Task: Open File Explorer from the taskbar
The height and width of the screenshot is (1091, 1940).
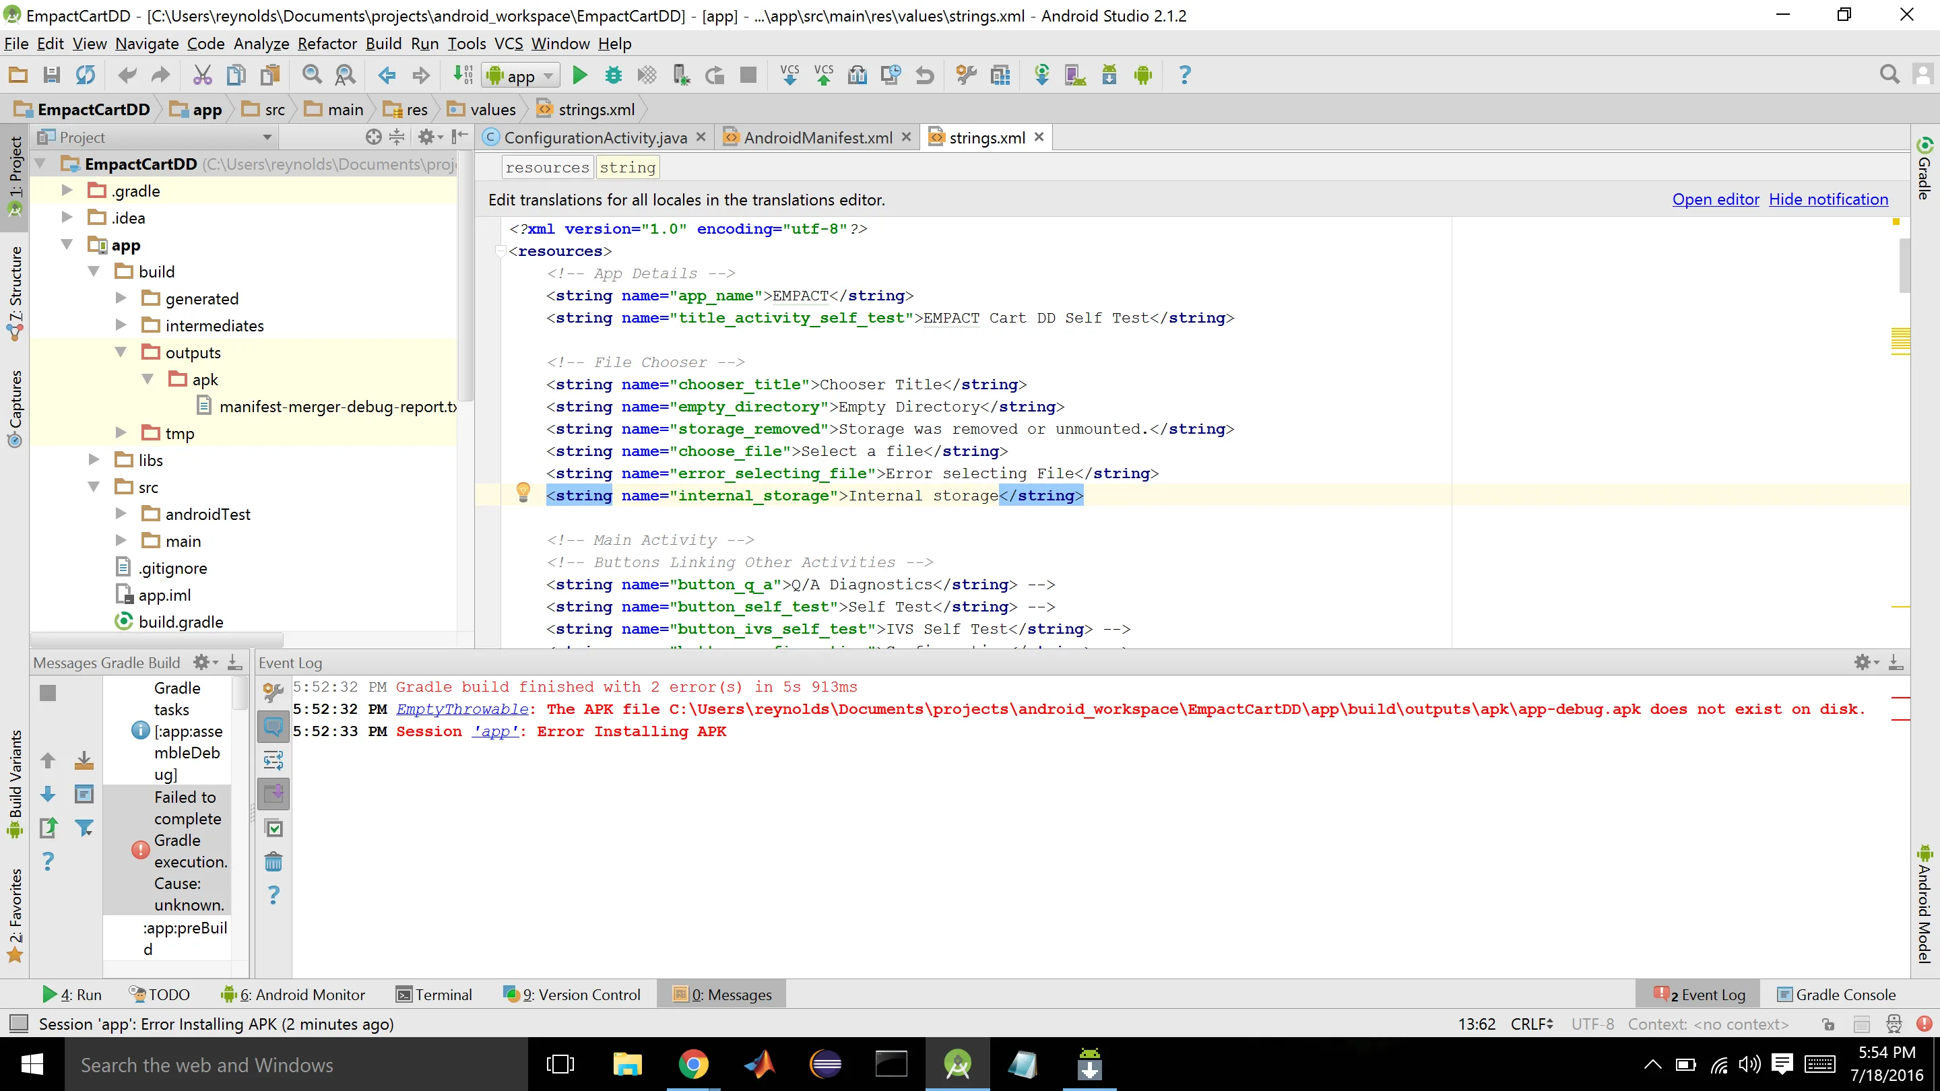Action: (626, 1064)
